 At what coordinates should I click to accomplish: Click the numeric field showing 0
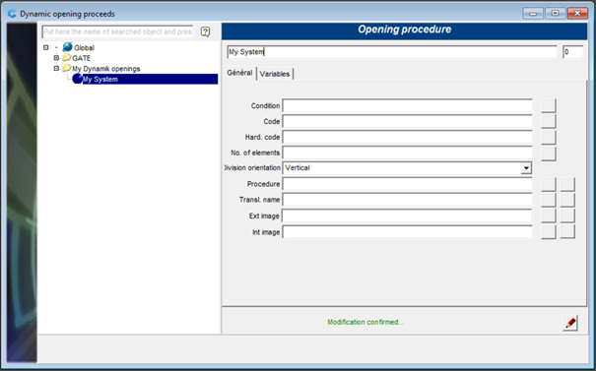pos(572,52)
